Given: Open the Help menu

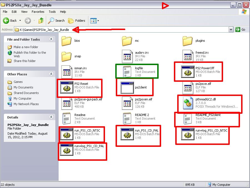Looking at the screenshot, I should pyautogui.click(x=63, y=12).
